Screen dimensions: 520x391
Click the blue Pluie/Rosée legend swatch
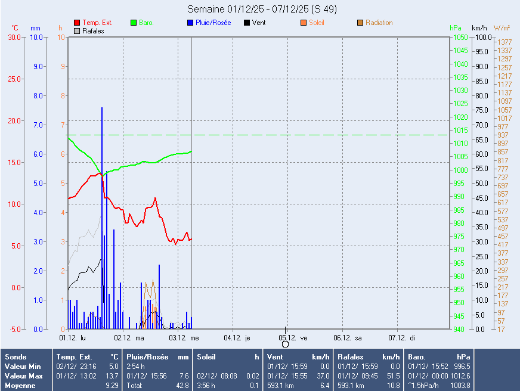(x=190, y=23)
